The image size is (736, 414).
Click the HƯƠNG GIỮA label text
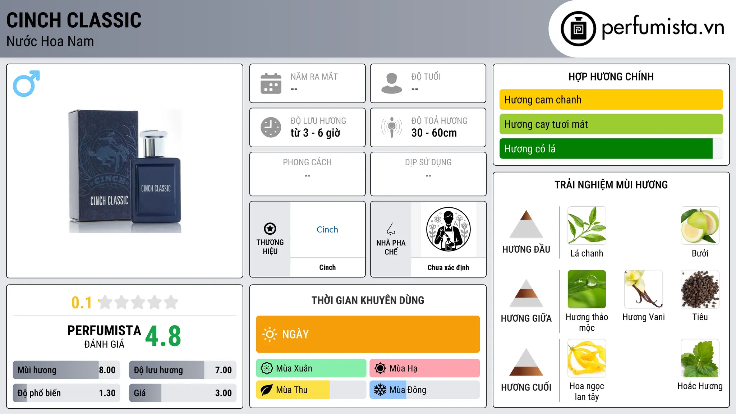coord(526,318)
